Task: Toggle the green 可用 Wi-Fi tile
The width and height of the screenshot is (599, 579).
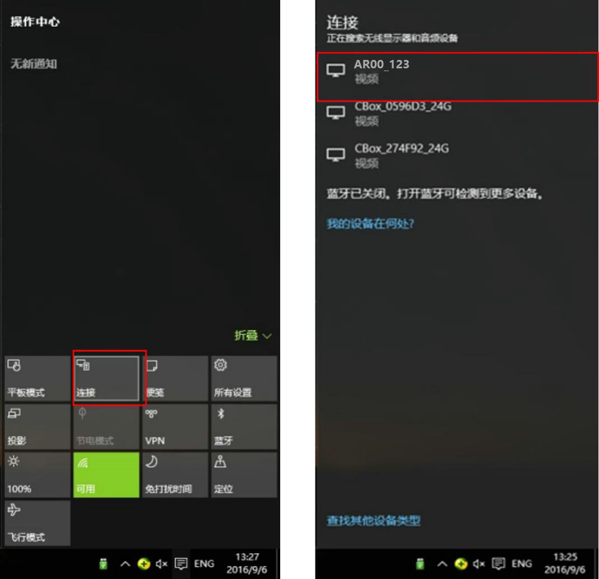Action: pyautogui.click(x=106, y=475)
